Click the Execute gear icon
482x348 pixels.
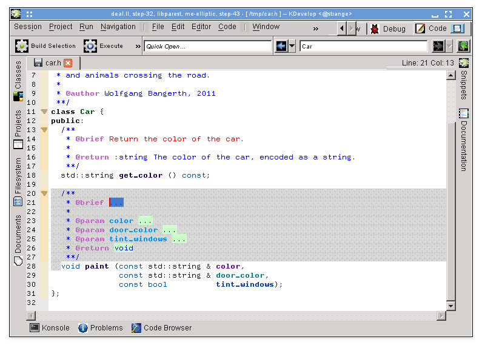click(90, 46)
